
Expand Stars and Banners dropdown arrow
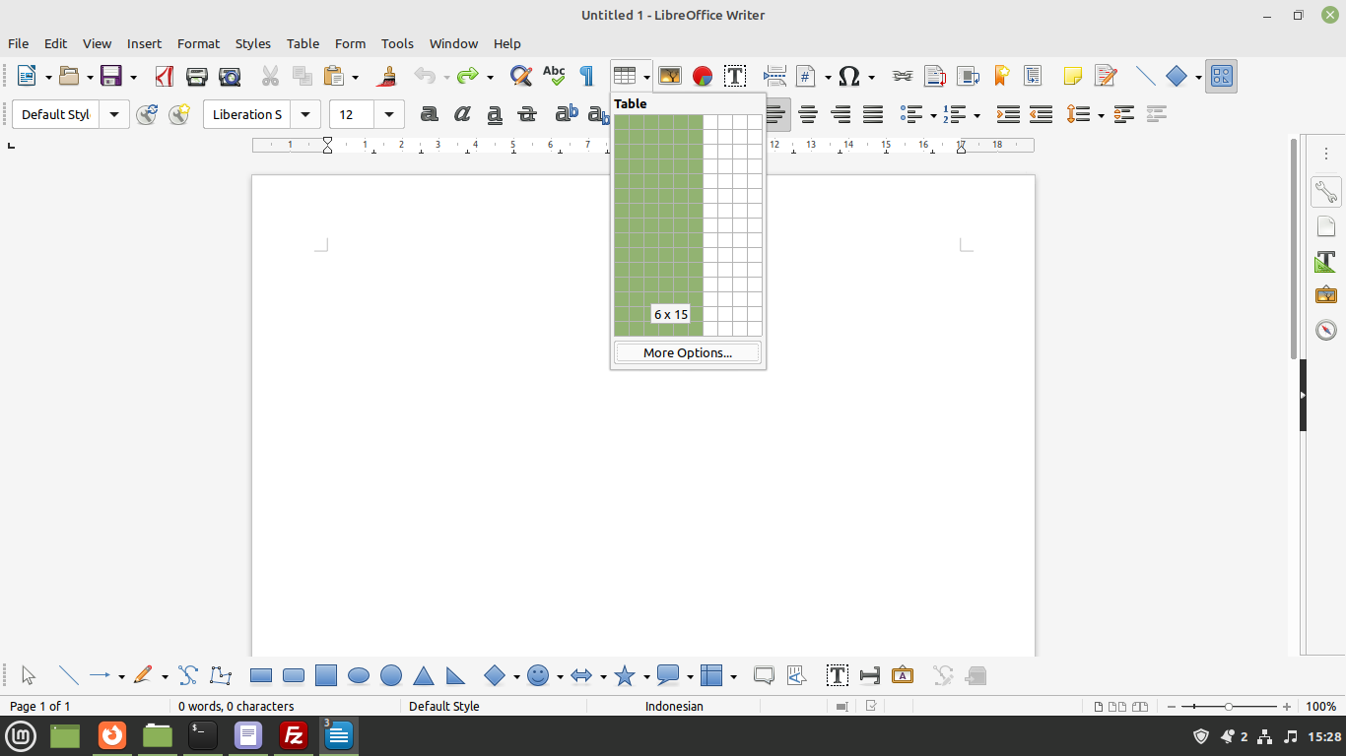[646, 676]
